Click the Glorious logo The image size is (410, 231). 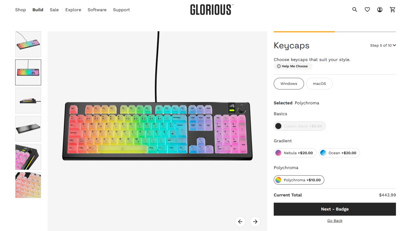211,9
